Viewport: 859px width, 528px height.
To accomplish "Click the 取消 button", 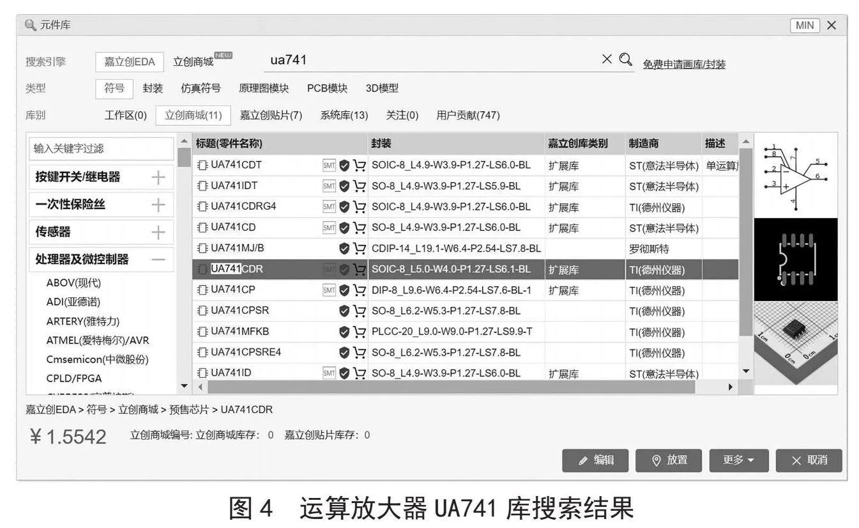I will [809, 460].
